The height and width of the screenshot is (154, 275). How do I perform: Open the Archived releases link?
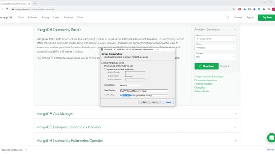203,84
